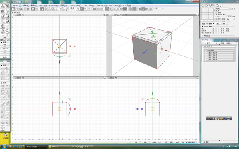
Task: Expand the 詳細設定 section
Action: pos(202,36)
